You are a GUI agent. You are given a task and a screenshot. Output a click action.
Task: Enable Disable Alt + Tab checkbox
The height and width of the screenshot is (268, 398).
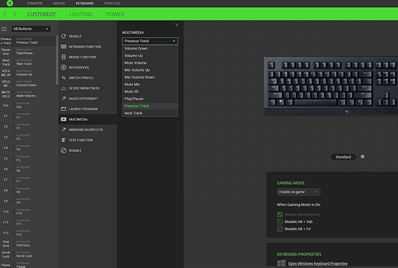click(280, 222)
